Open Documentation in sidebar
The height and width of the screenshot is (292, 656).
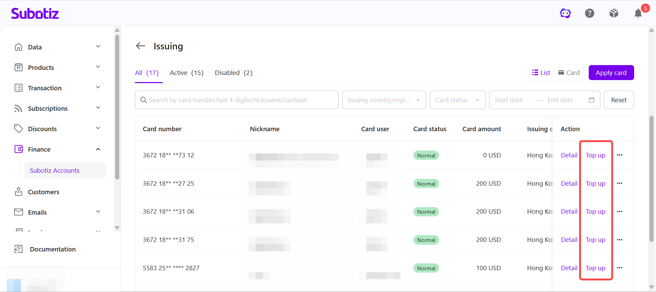point(53,249)
